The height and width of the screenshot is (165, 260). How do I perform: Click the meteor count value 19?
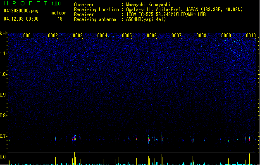point(60,19)
